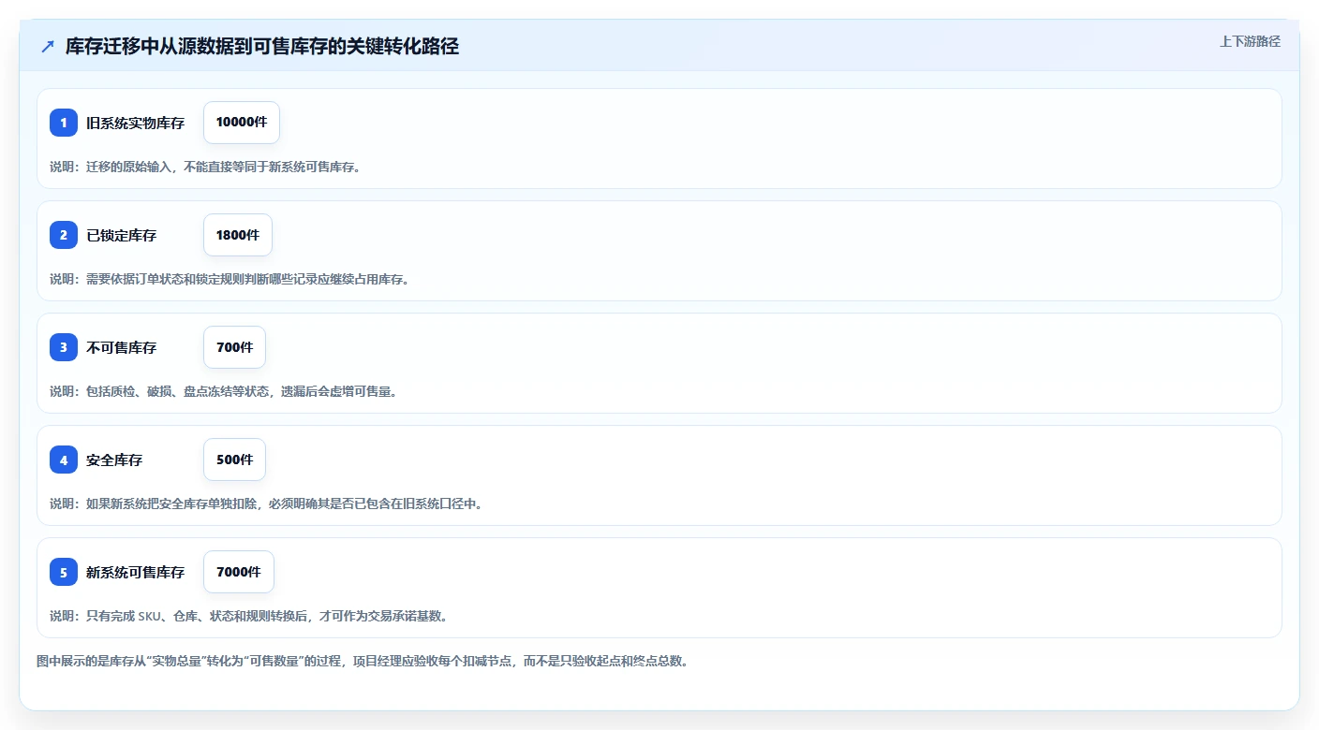Select the 不可售库存 label
The height and width of the screenshot is (730, 1319).
pos(122,347)
